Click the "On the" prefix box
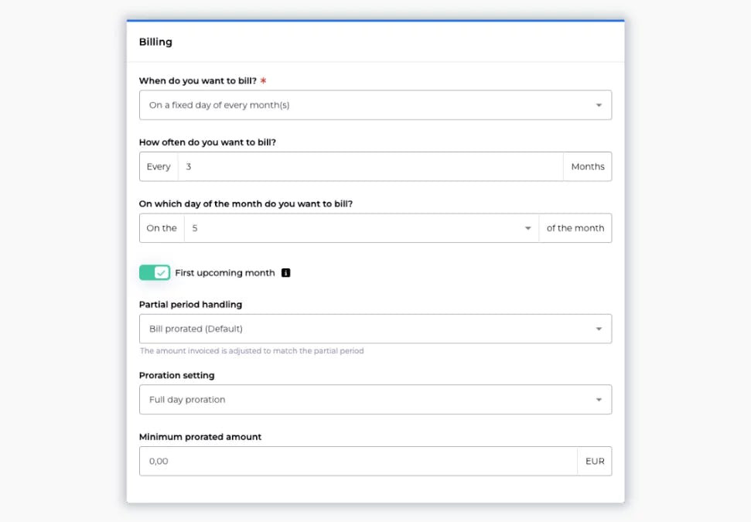The height and width of the screenshot is (522, 751). coord(162,229)
